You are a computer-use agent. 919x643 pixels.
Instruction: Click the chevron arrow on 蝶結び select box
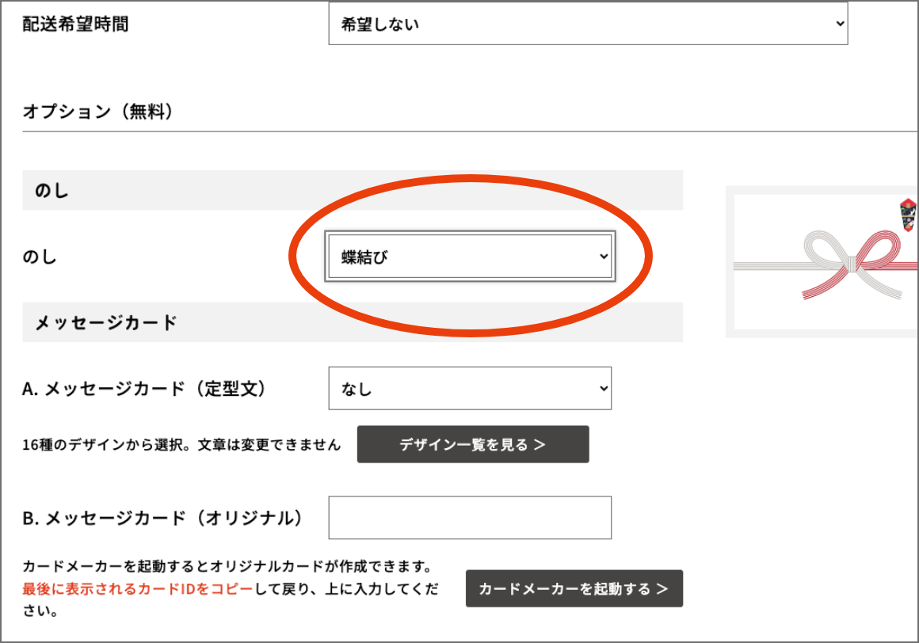[x=603, y=257]
